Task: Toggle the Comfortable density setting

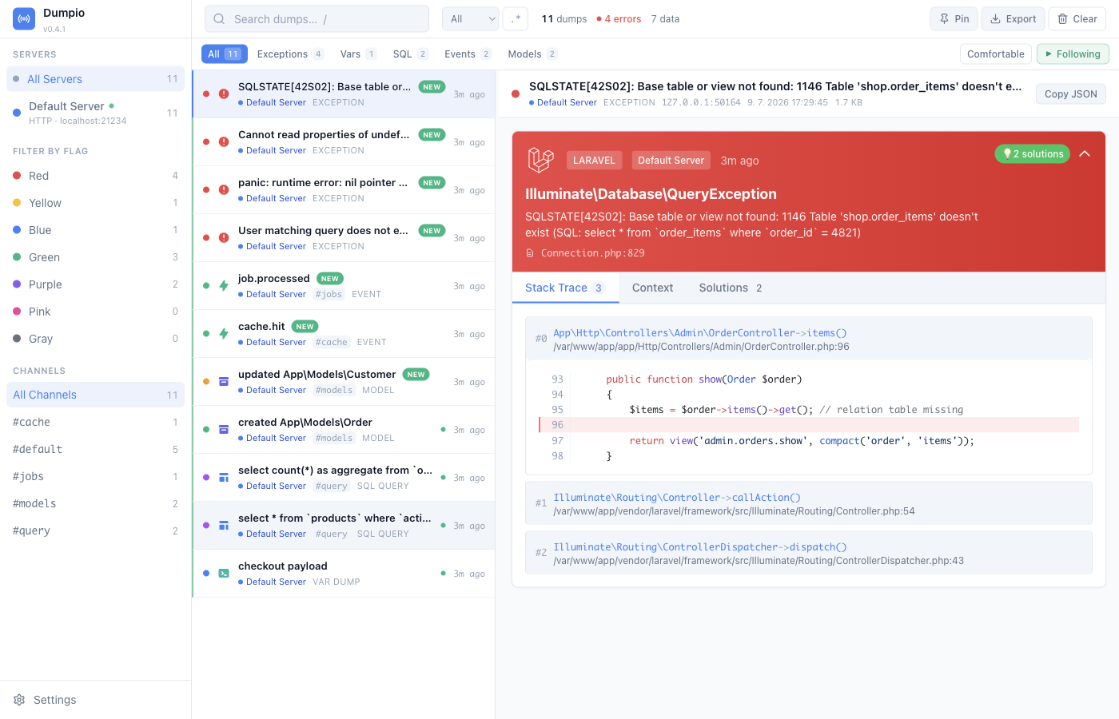Action: [995, 54]
